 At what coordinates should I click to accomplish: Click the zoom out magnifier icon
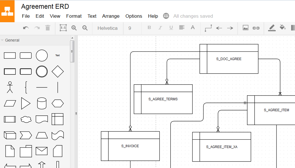click(85, 28)
